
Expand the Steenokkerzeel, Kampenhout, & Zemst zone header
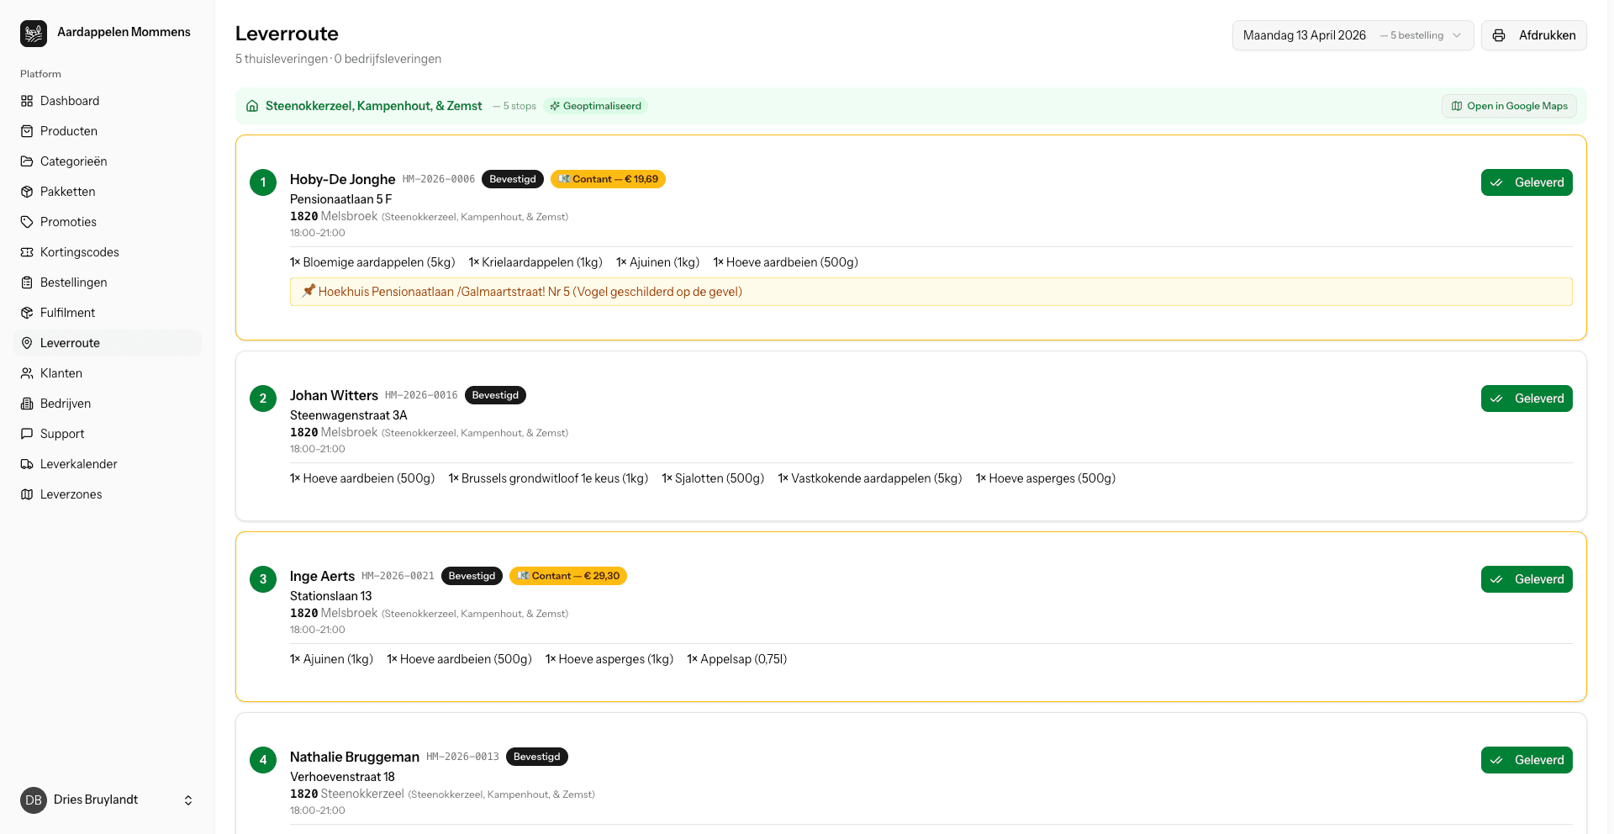(x=373, y=106)
